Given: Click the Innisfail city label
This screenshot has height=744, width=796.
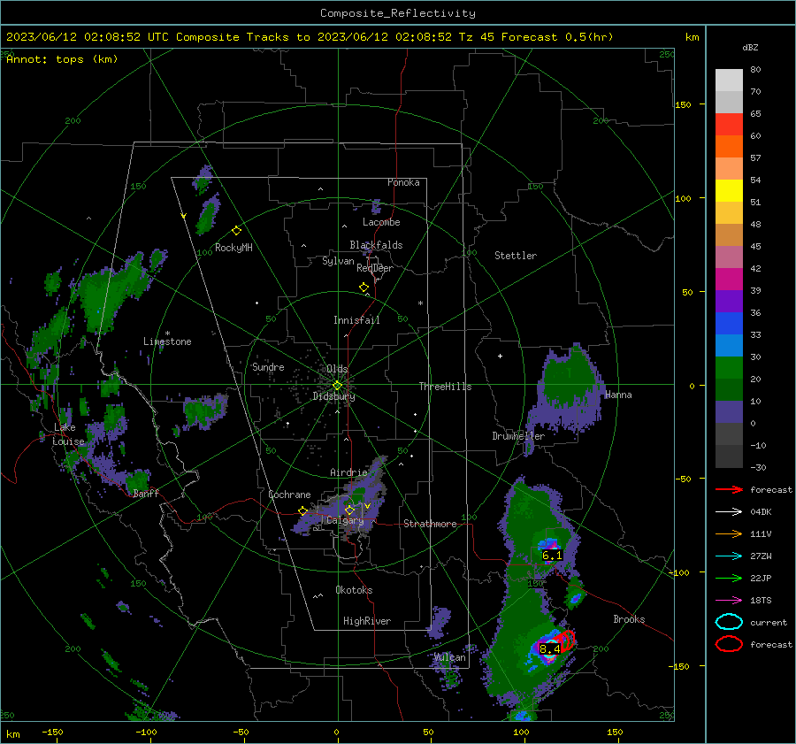Looking at the screenshot, I should point(356,320).
